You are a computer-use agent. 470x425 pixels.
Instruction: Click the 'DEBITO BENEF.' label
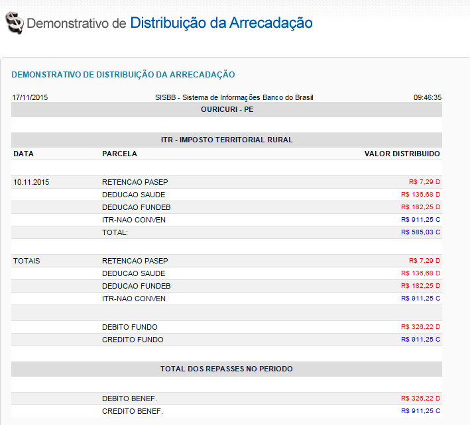pos(129,399)
